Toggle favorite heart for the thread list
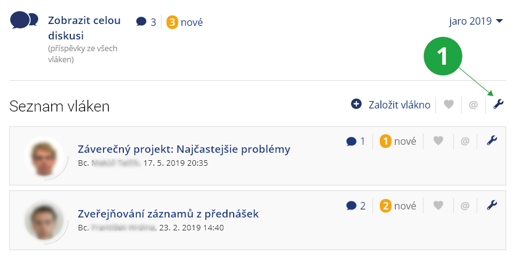 (449, 105)
